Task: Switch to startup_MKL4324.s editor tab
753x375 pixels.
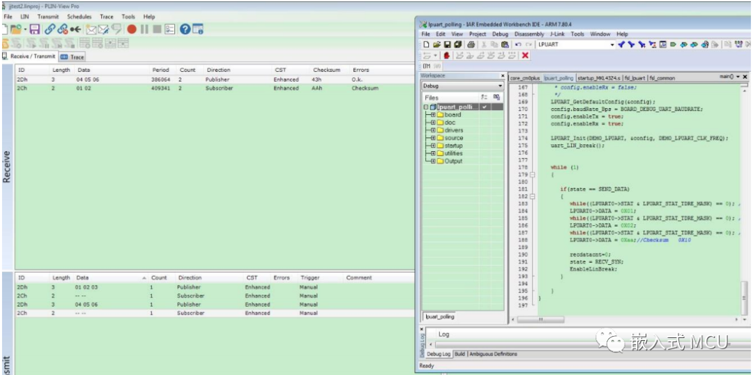Action: point(599,78)
